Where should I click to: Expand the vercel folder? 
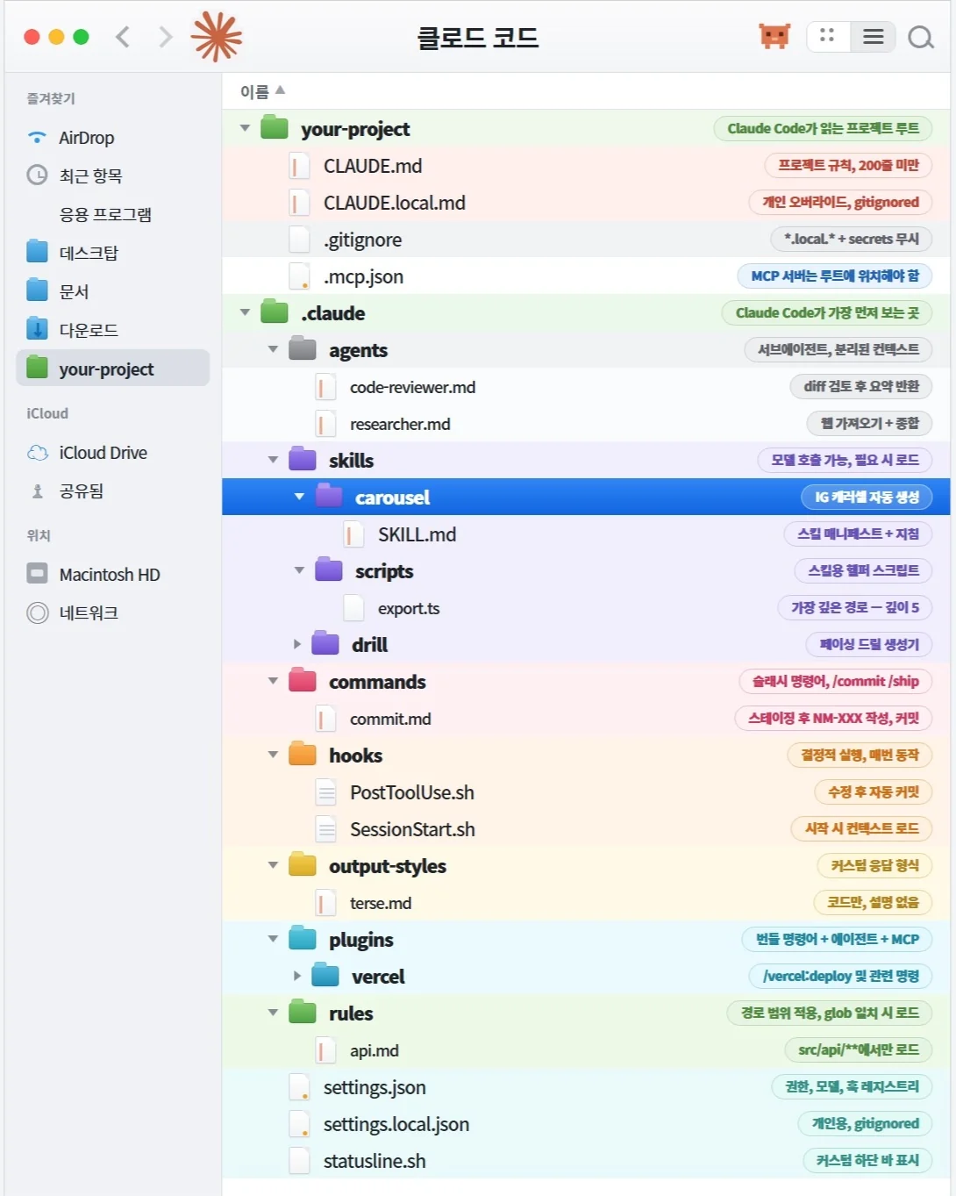click(297, 976)
